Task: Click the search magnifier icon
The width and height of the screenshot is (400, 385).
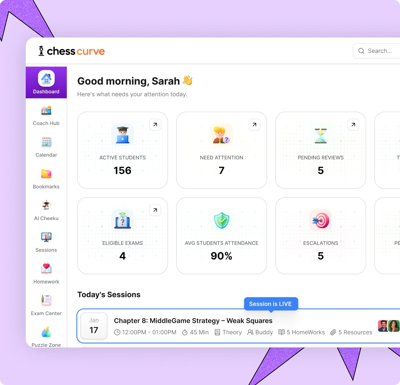Action: (x=361, y=51)
